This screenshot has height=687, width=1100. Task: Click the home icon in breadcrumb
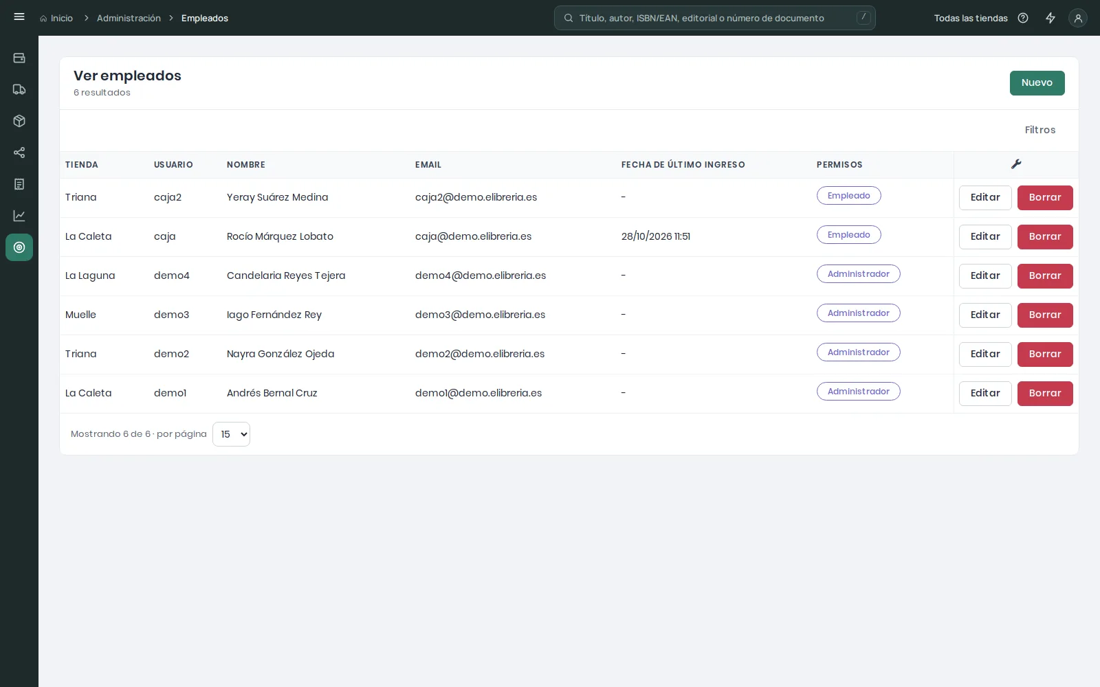pyautogui.click(x=43, y=19)
